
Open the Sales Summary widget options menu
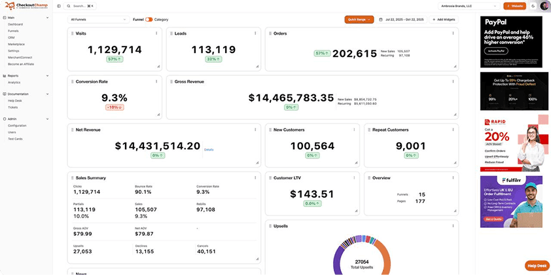pyautogui.click(x=255, y=177)
